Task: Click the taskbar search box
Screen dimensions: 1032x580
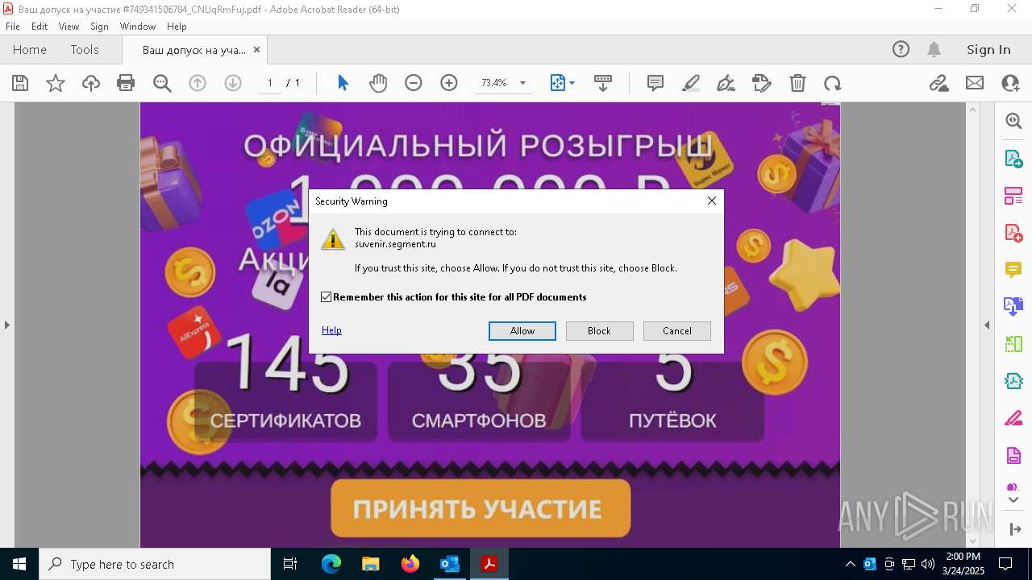Action: tap(155, 564)
